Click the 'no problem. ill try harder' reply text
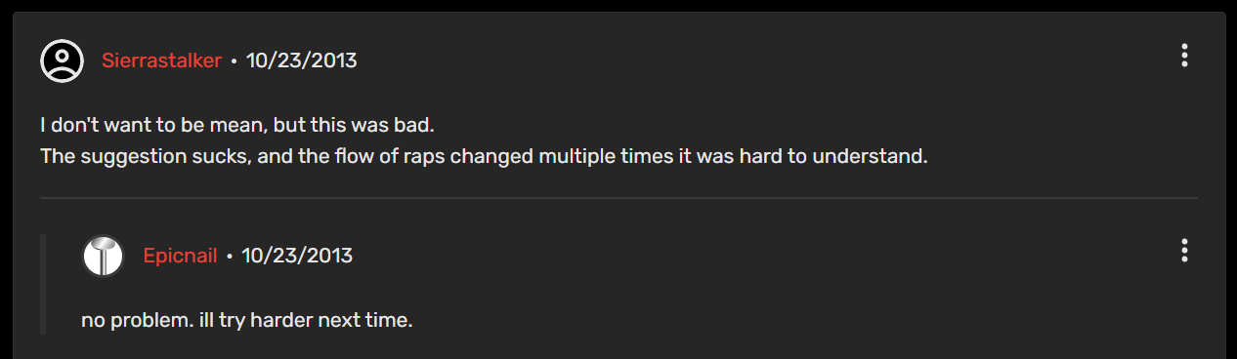This screenshot has height=359, width=1237. pos(247,320)
